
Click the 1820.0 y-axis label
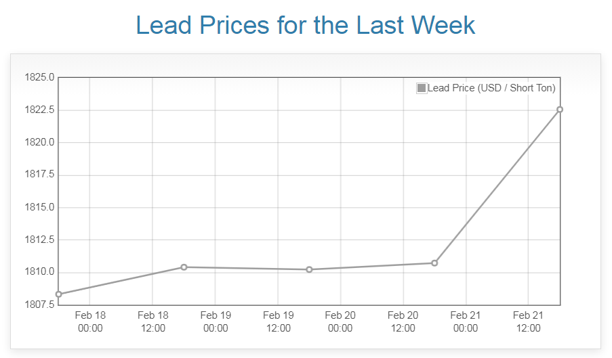[x=39, y=142]
